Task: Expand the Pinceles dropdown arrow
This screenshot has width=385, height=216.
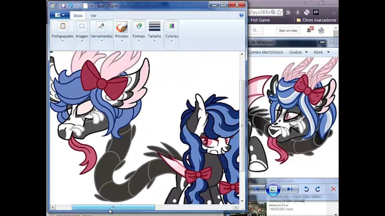Action: click(x=122, y=40)
